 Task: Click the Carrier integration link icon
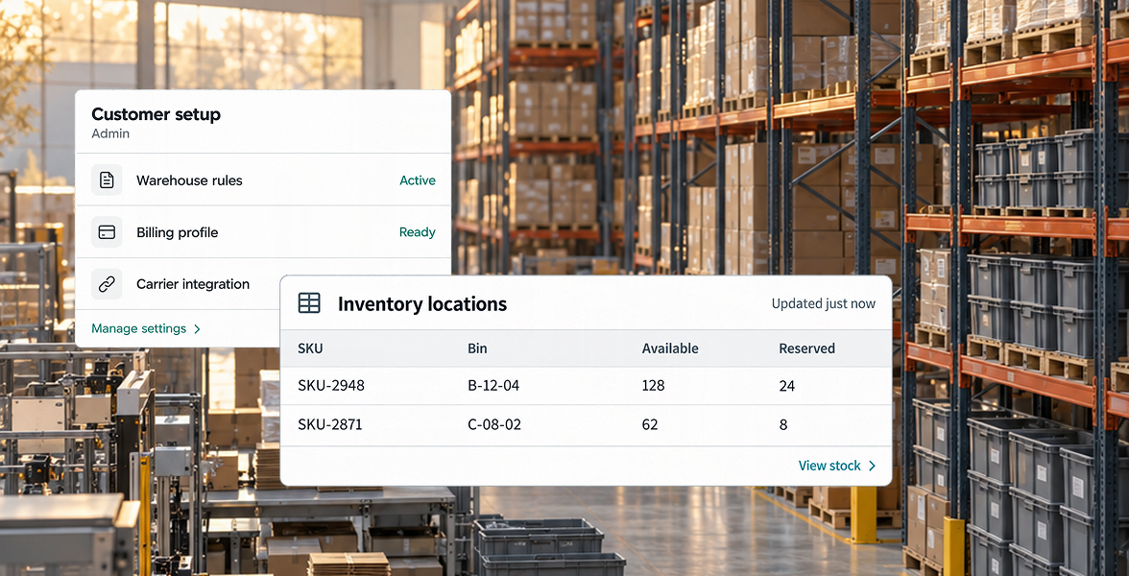tap(107, 284)
